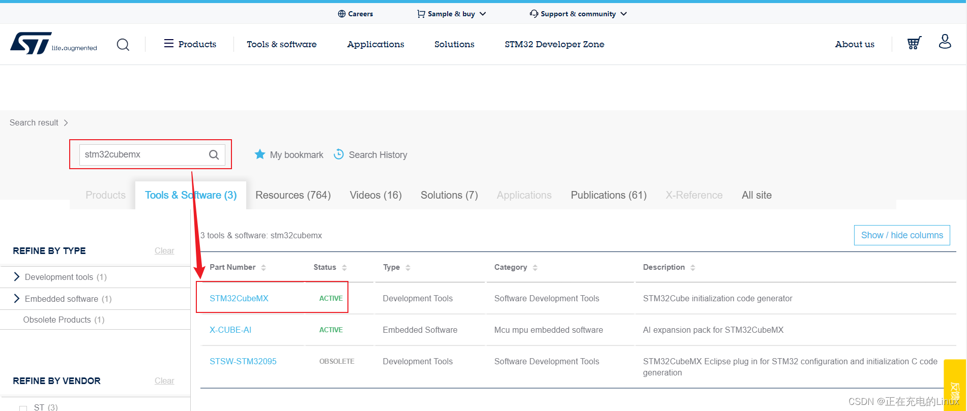Sort by Part Number column arrows
Viewport: 967px width, 411px height.
[263, 268]
